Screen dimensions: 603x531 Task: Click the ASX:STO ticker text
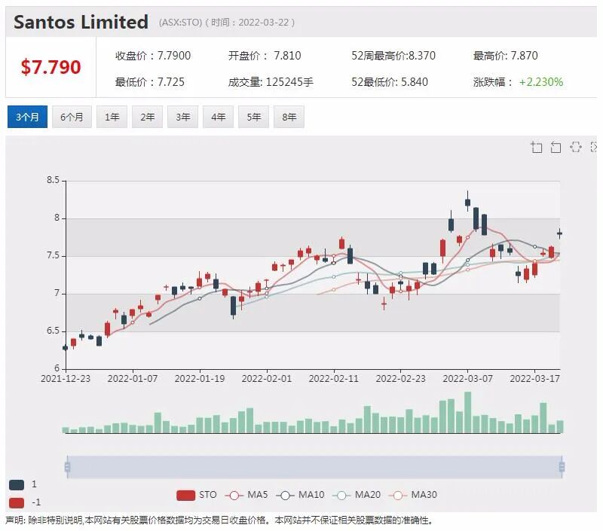180,23
